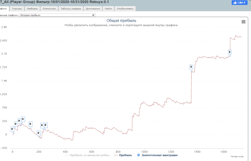
Task: Click the 400 x-axis label
Action: (65, 152)
